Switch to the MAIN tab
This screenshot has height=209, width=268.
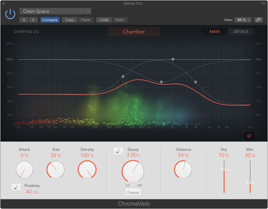[x=215, y=32]
